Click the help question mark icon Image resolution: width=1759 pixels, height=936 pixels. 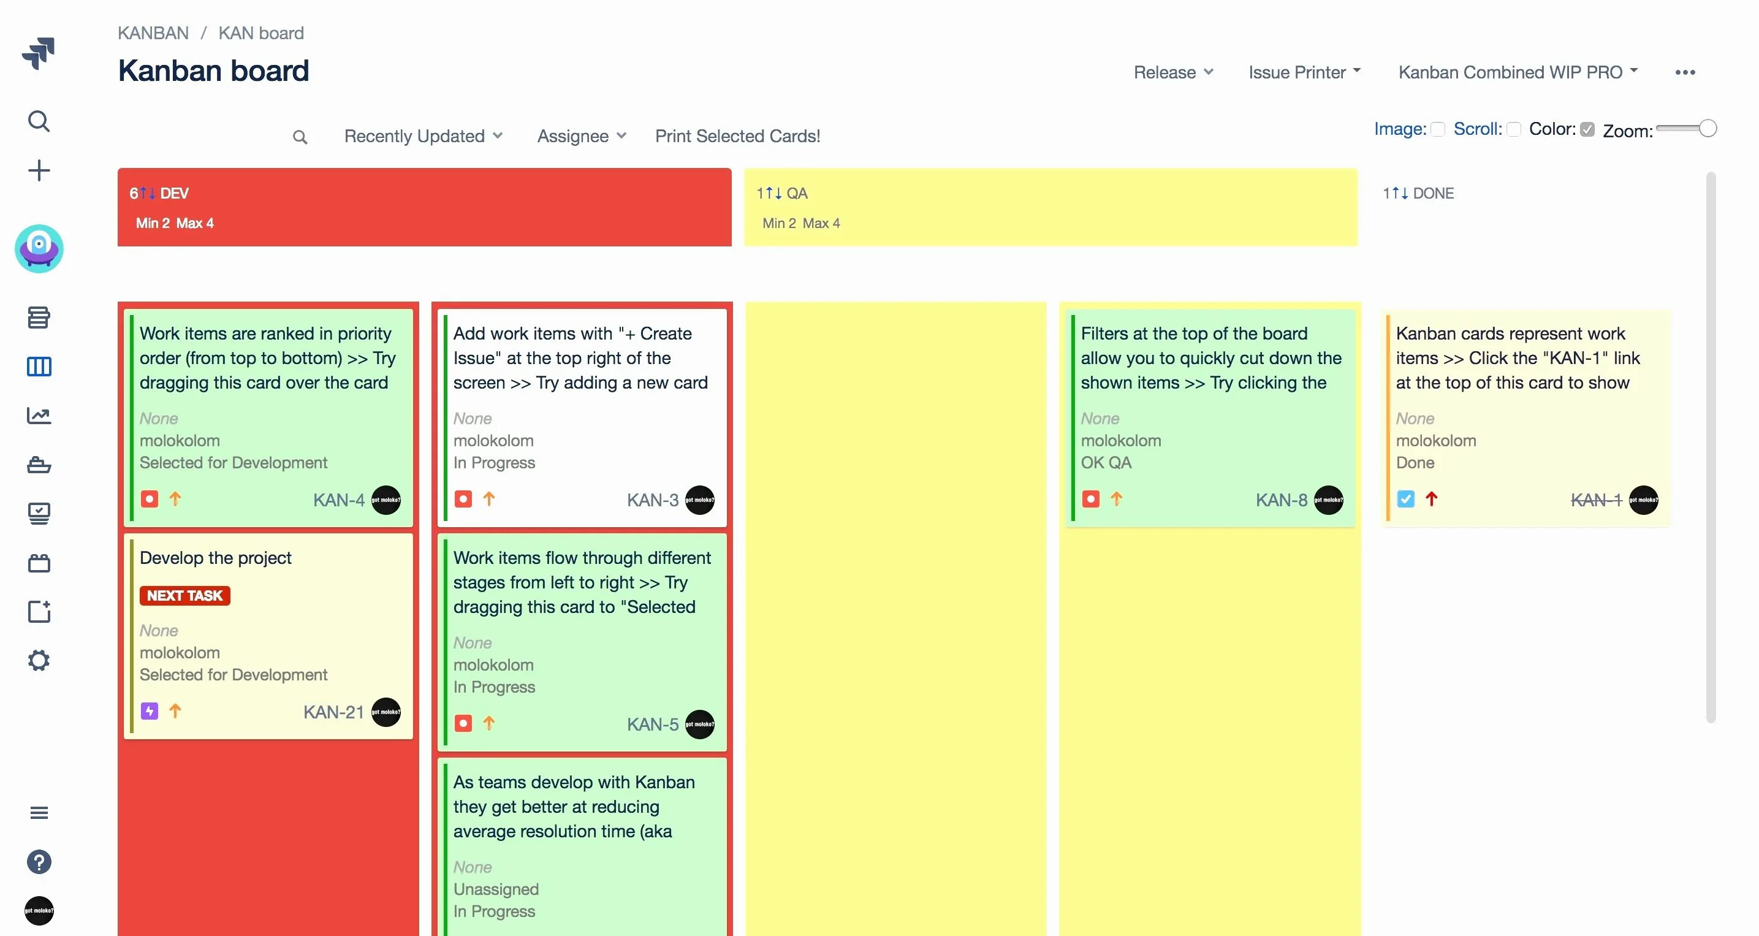(39, 862)
